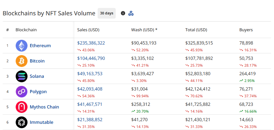Sort by the Wash (USD) column header

tap(144, 30)
